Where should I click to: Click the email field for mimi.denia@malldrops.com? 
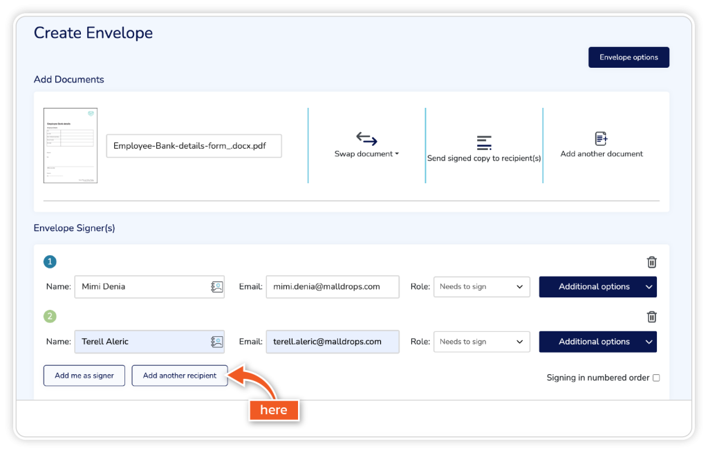coord(332,286)
